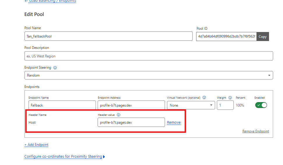283x165 pixels.
Task: Click the Endpoint Name field containing Fallback
Action: coord(62,105)
